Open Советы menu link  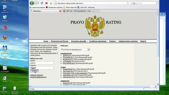pos(112,41)
